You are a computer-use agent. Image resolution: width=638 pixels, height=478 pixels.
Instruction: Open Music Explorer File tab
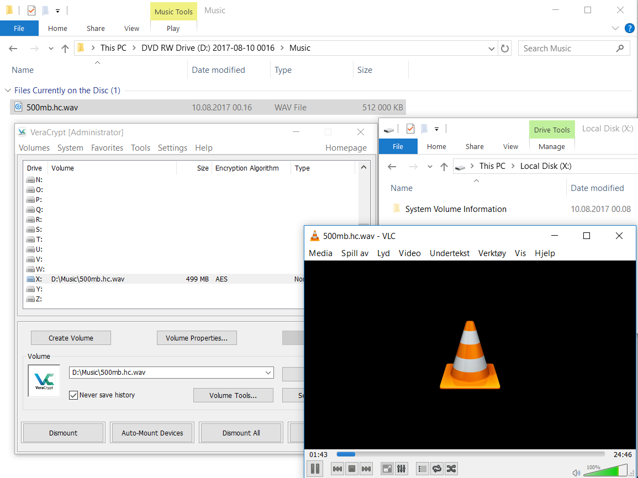coord(19,29)
